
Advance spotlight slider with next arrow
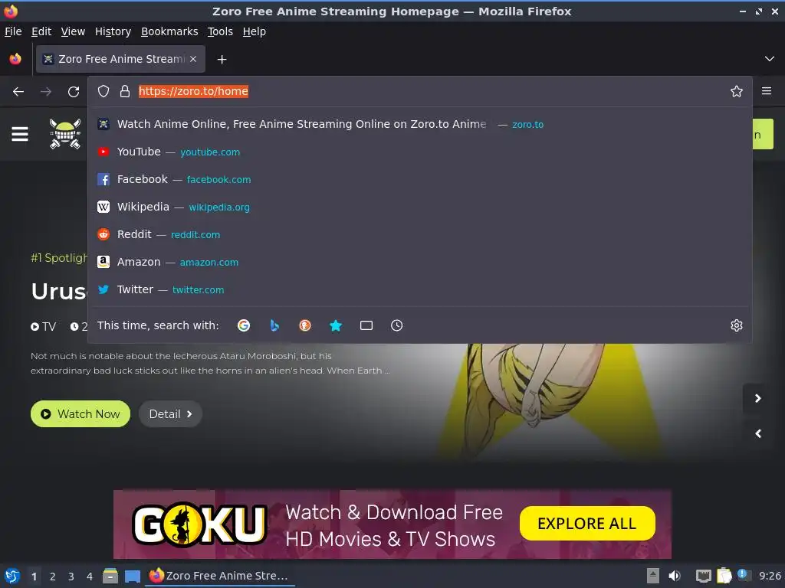point(757,398)
